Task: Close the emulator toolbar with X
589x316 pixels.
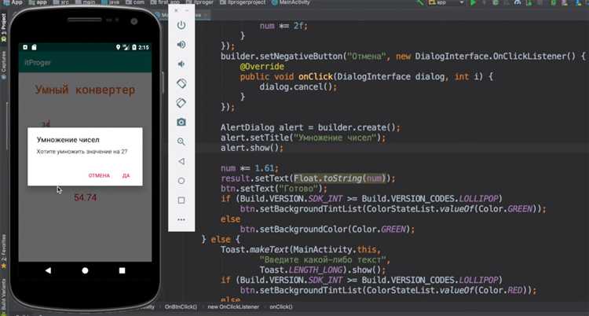Action: tap(176, 11)
